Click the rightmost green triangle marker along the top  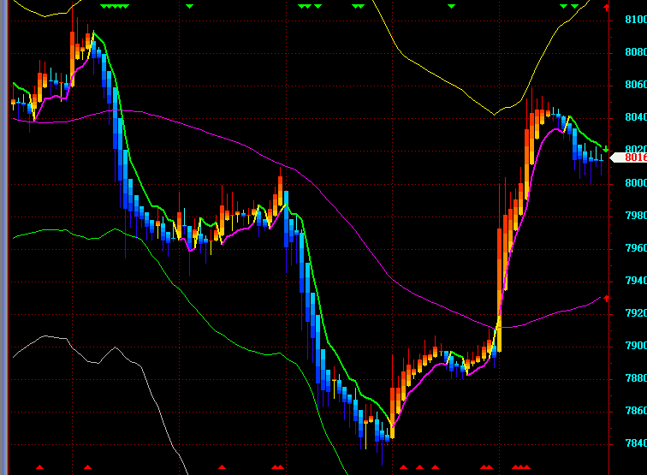coord(574,6)
